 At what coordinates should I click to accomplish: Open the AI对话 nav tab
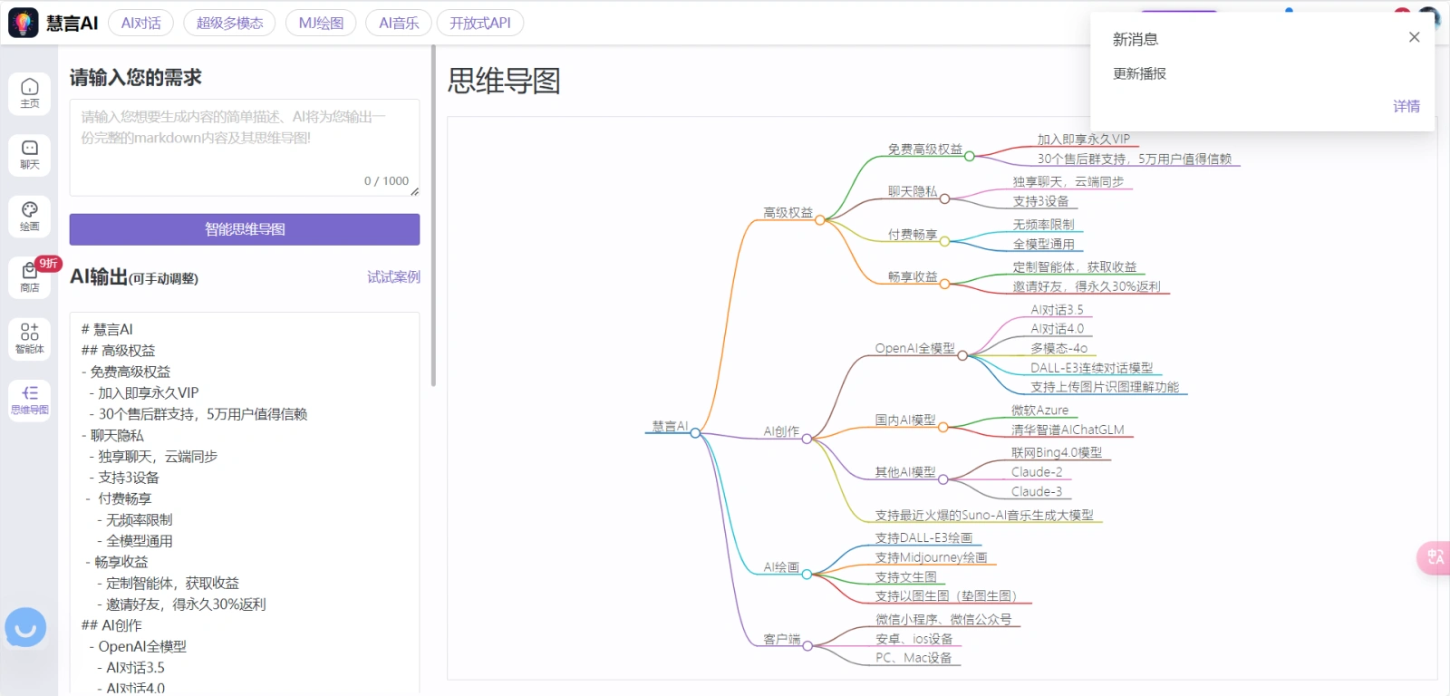[140, 23]
